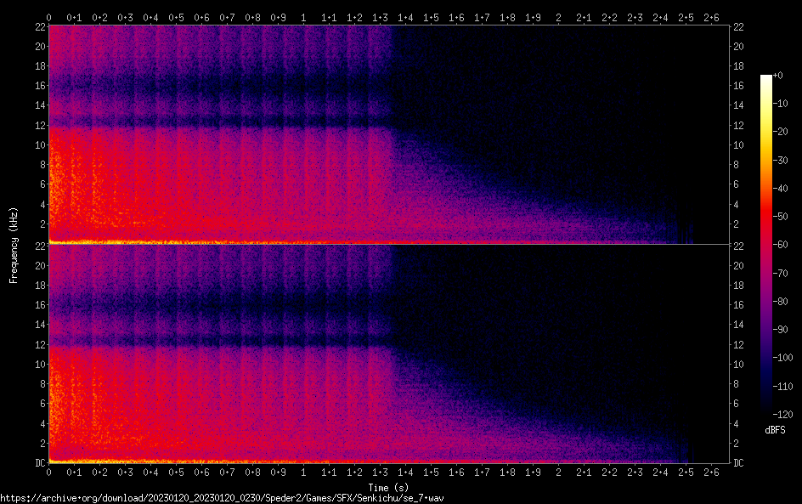Click the 22 kHz label at the top right corner
Screen dimensions: 802x504
[739, 27]
